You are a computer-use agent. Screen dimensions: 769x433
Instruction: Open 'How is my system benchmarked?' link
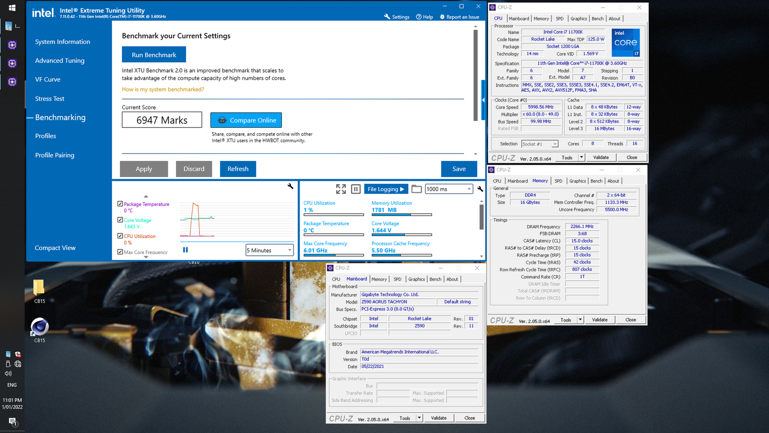(x=163, y=89)
